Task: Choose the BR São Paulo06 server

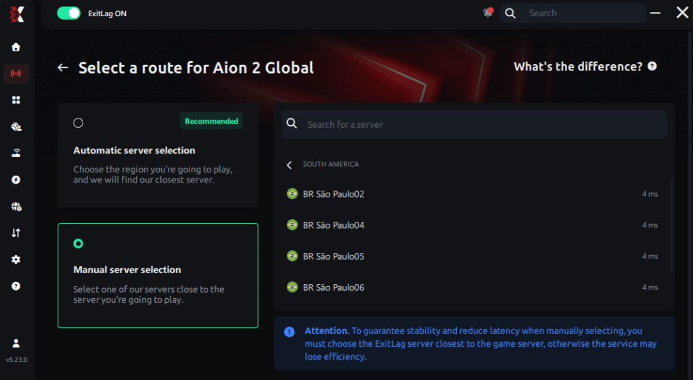Action: [472, 287]
